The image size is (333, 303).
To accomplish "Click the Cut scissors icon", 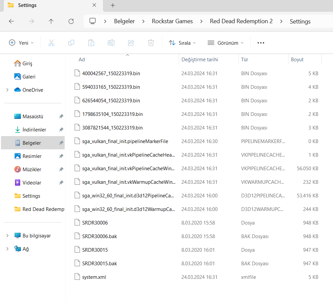I will [x=51, y=43].
